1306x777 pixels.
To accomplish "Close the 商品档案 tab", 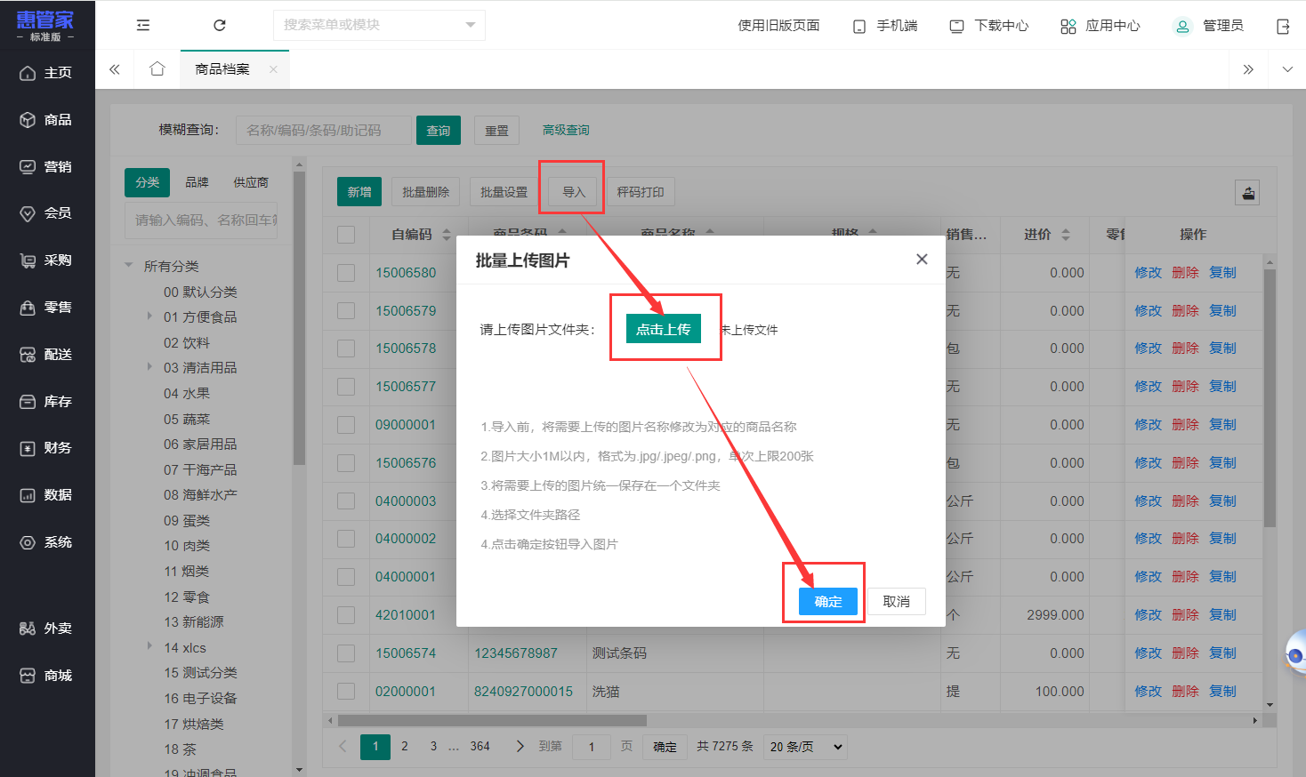I will tap(273, 69).
